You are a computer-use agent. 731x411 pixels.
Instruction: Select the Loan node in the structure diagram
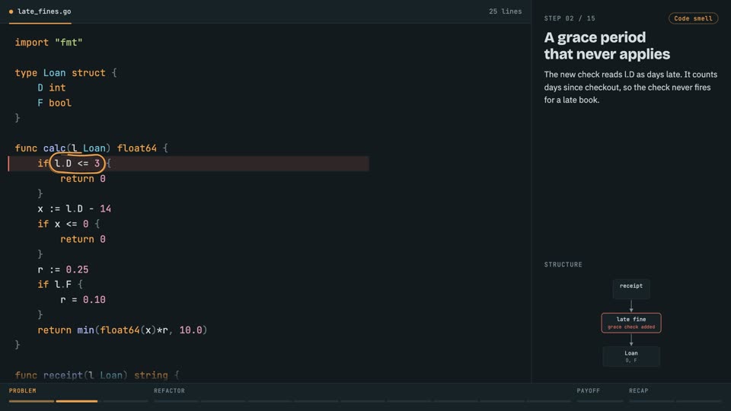pyautogui.click(x=630, y=356)
